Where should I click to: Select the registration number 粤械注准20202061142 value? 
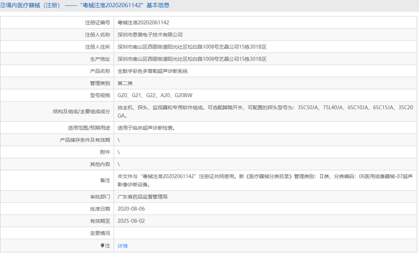pos(143,23)
